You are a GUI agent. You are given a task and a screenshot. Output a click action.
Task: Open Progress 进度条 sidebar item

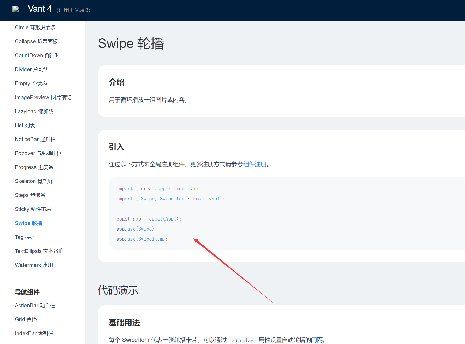34,167
